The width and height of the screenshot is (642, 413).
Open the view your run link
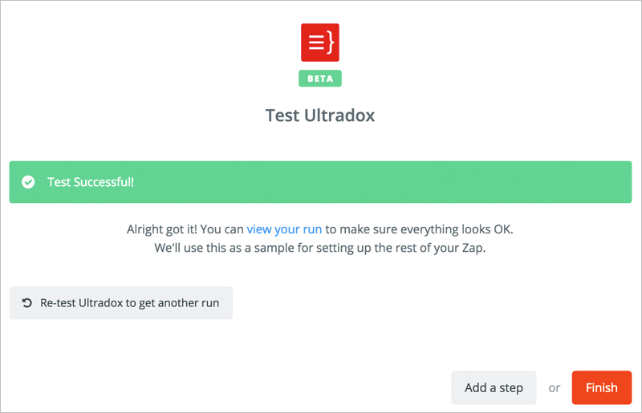tap(284, 229)
